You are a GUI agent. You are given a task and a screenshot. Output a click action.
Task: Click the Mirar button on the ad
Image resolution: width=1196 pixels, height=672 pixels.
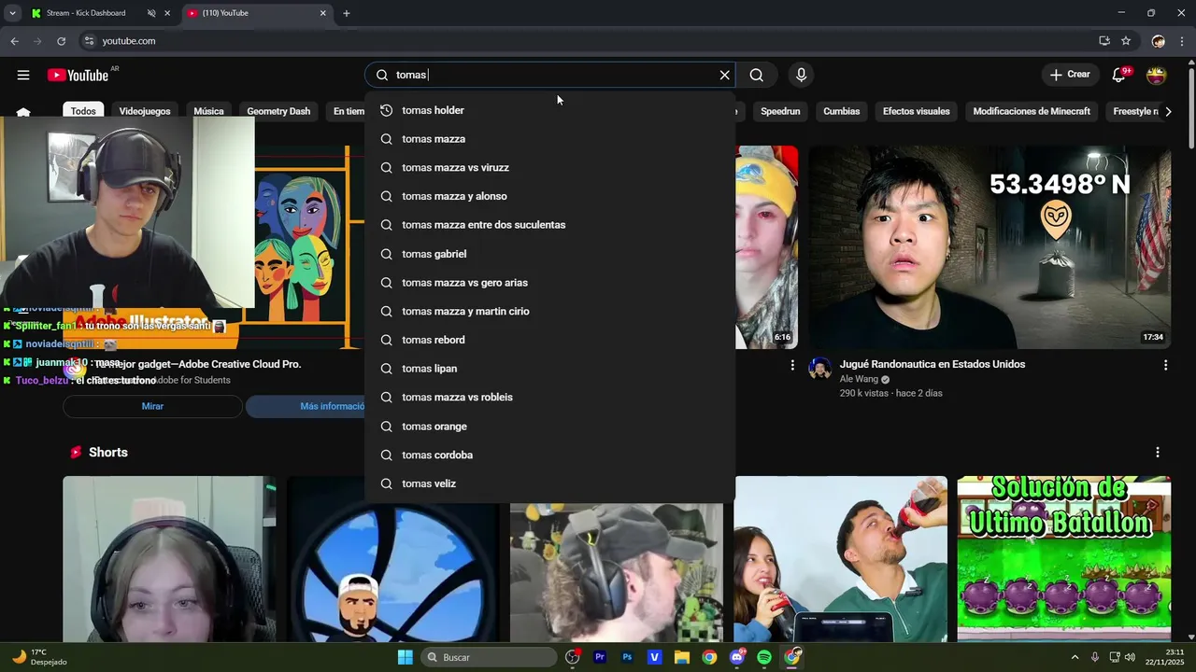[152, 406]
